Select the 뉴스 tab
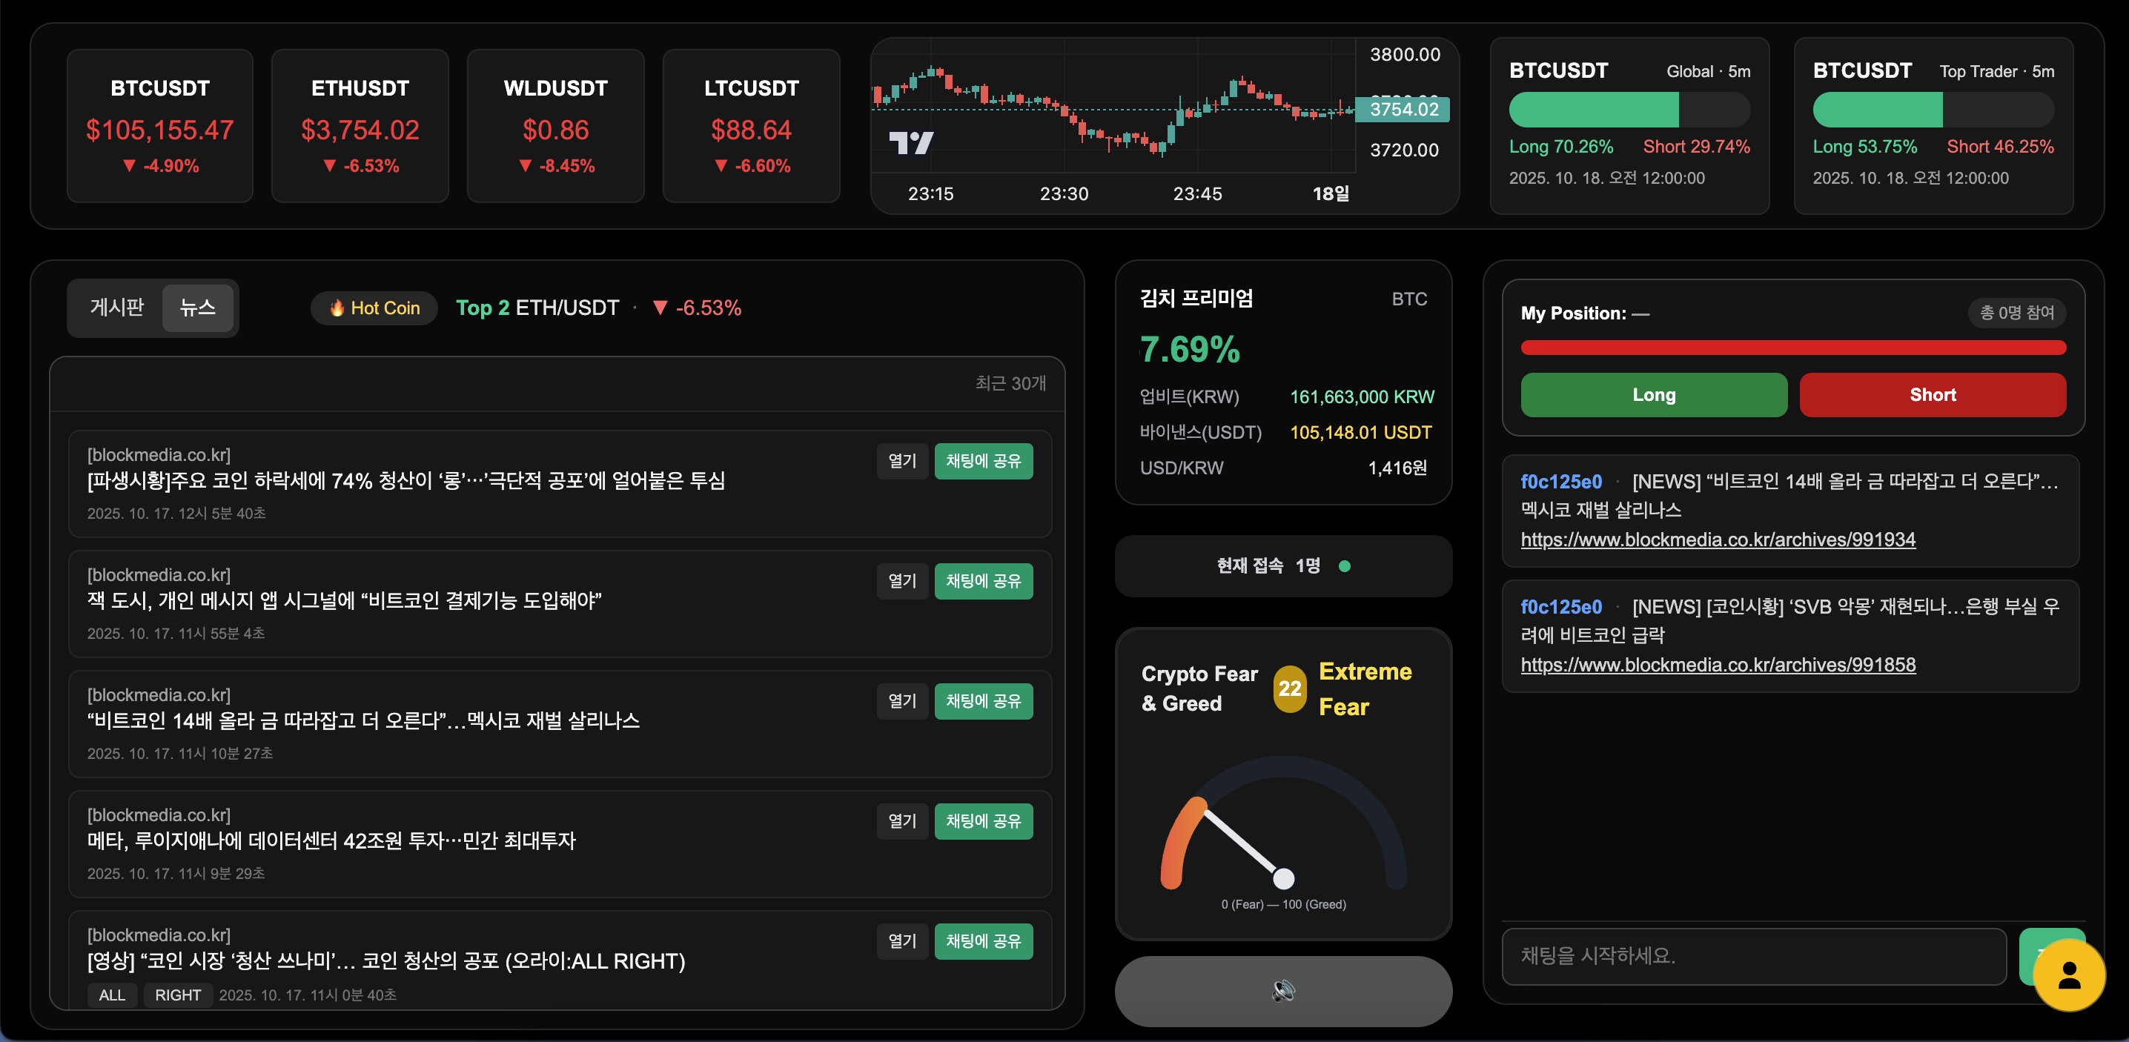Image resolution: width=2129 pixels, height=1042 pixels. [x=197, y=308]
